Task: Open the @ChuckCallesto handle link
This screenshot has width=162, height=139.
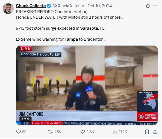Action: tap(68, 6)
